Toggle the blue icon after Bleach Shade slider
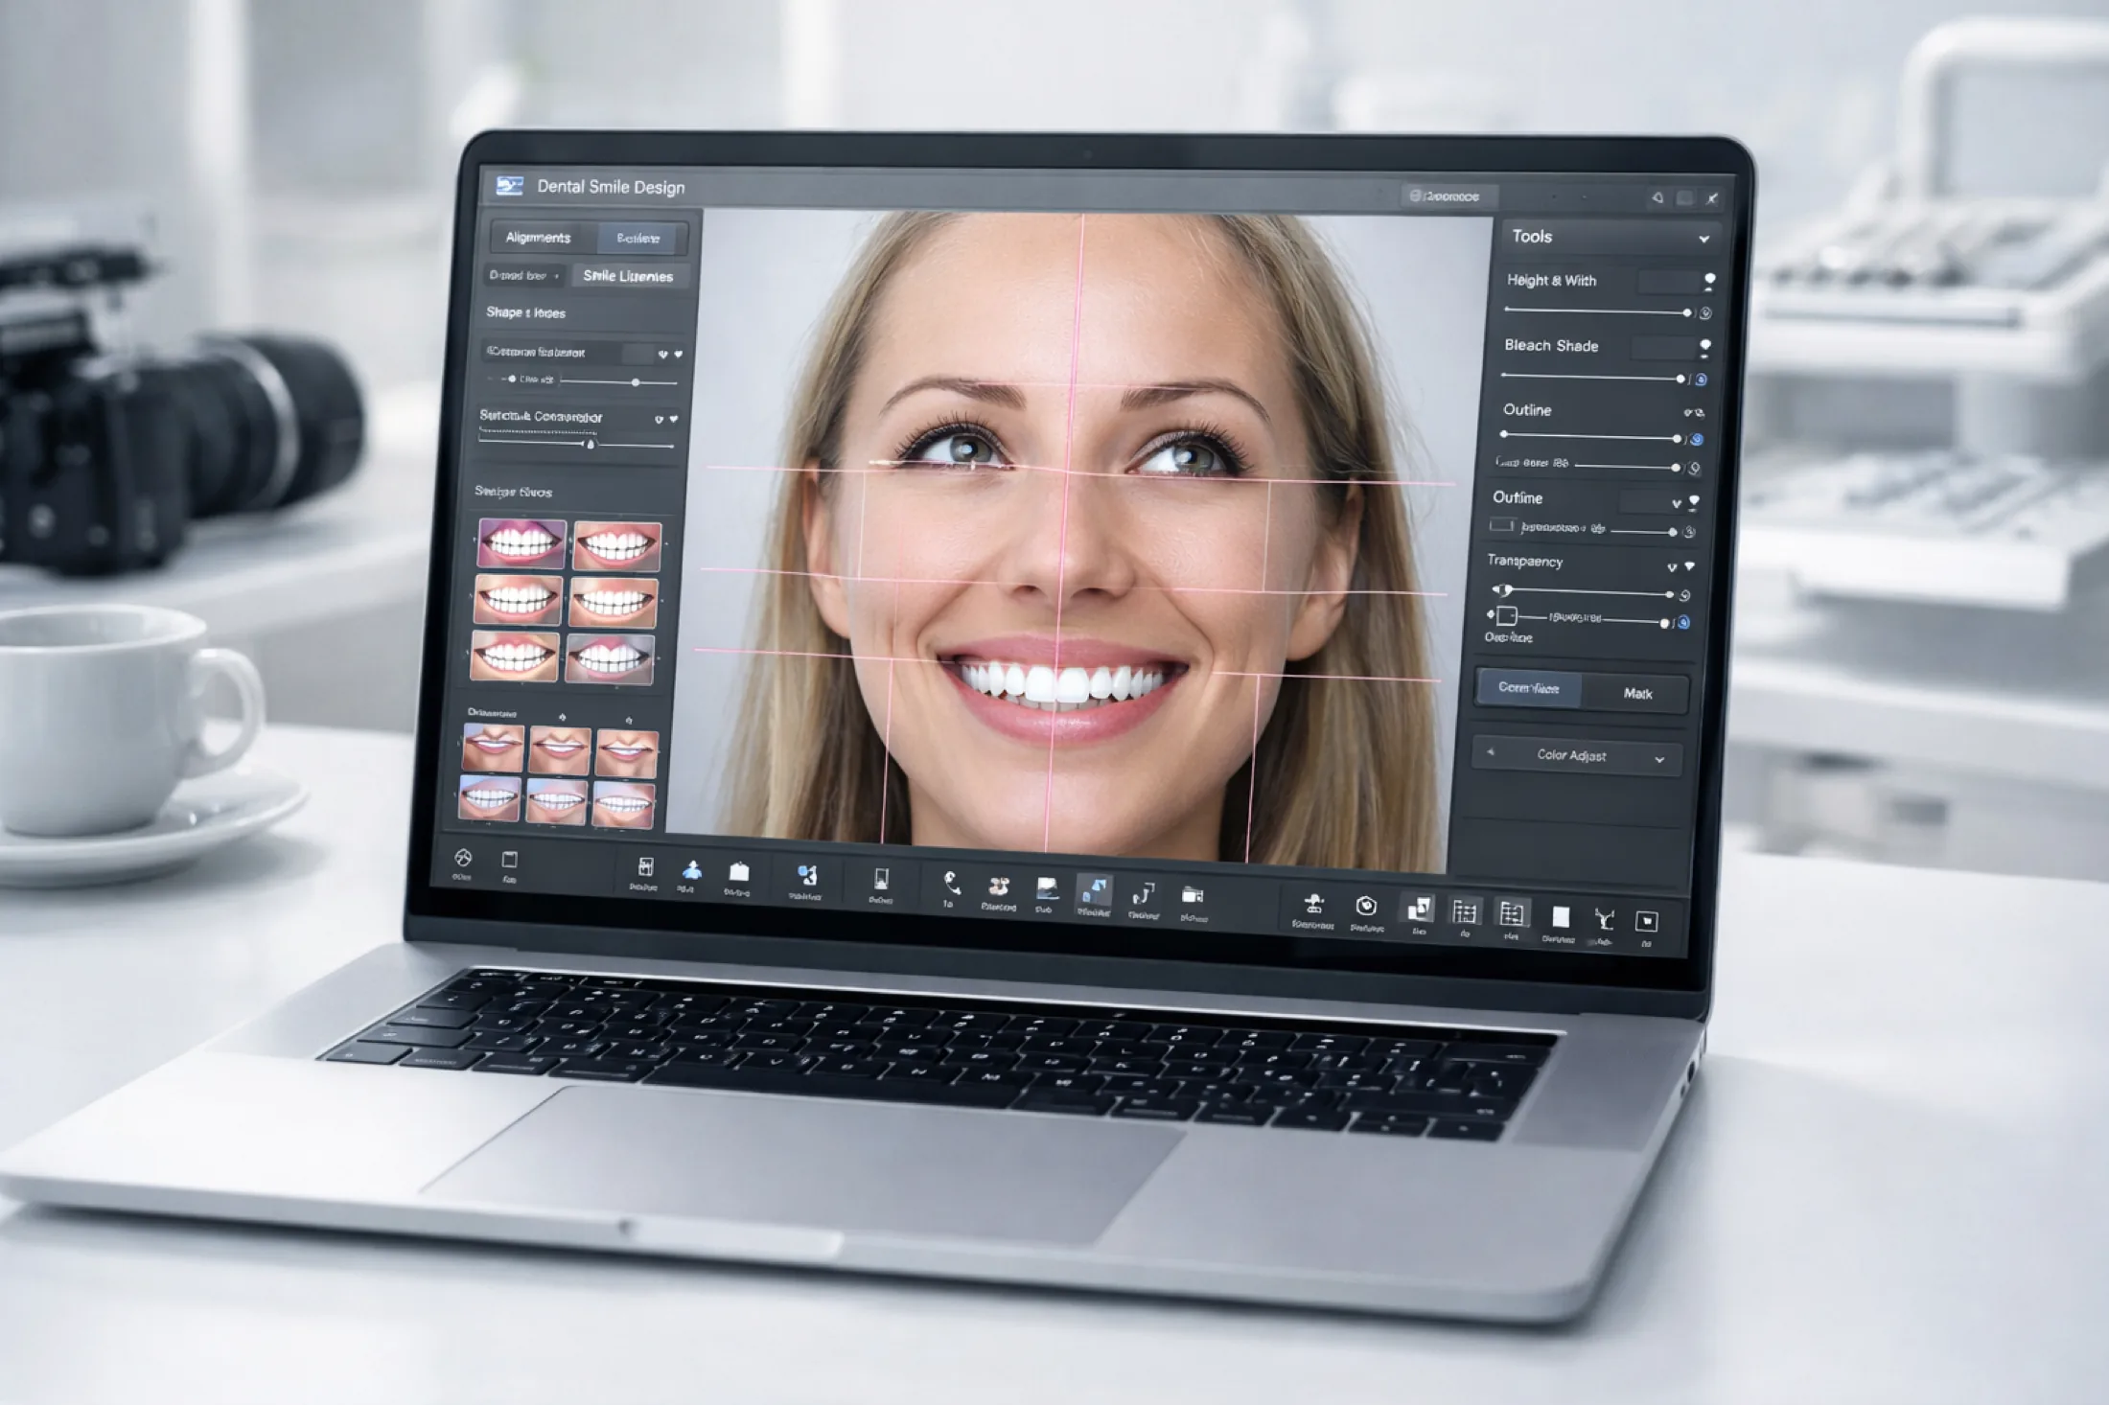Image resolution: width=2109 pixels, height=1405 pixels. (1701, 380)
